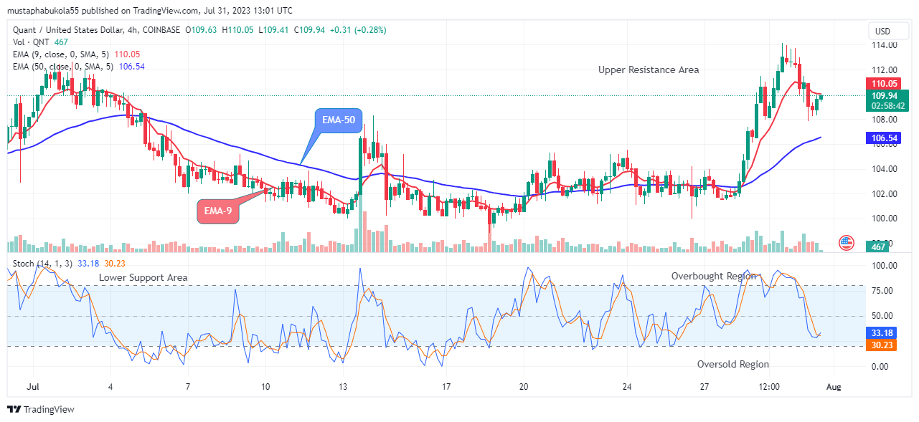Click the 24 date label on time axis

point(626,387)
